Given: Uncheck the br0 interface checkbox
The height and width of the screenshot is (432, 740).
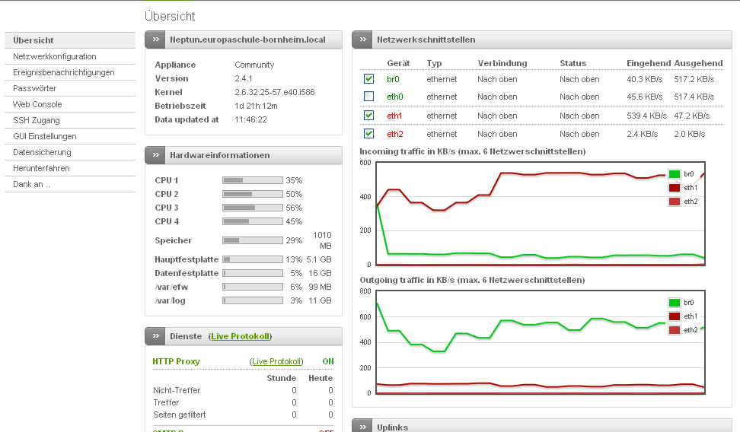Looking at the screenshot, I should coord(368,78).
